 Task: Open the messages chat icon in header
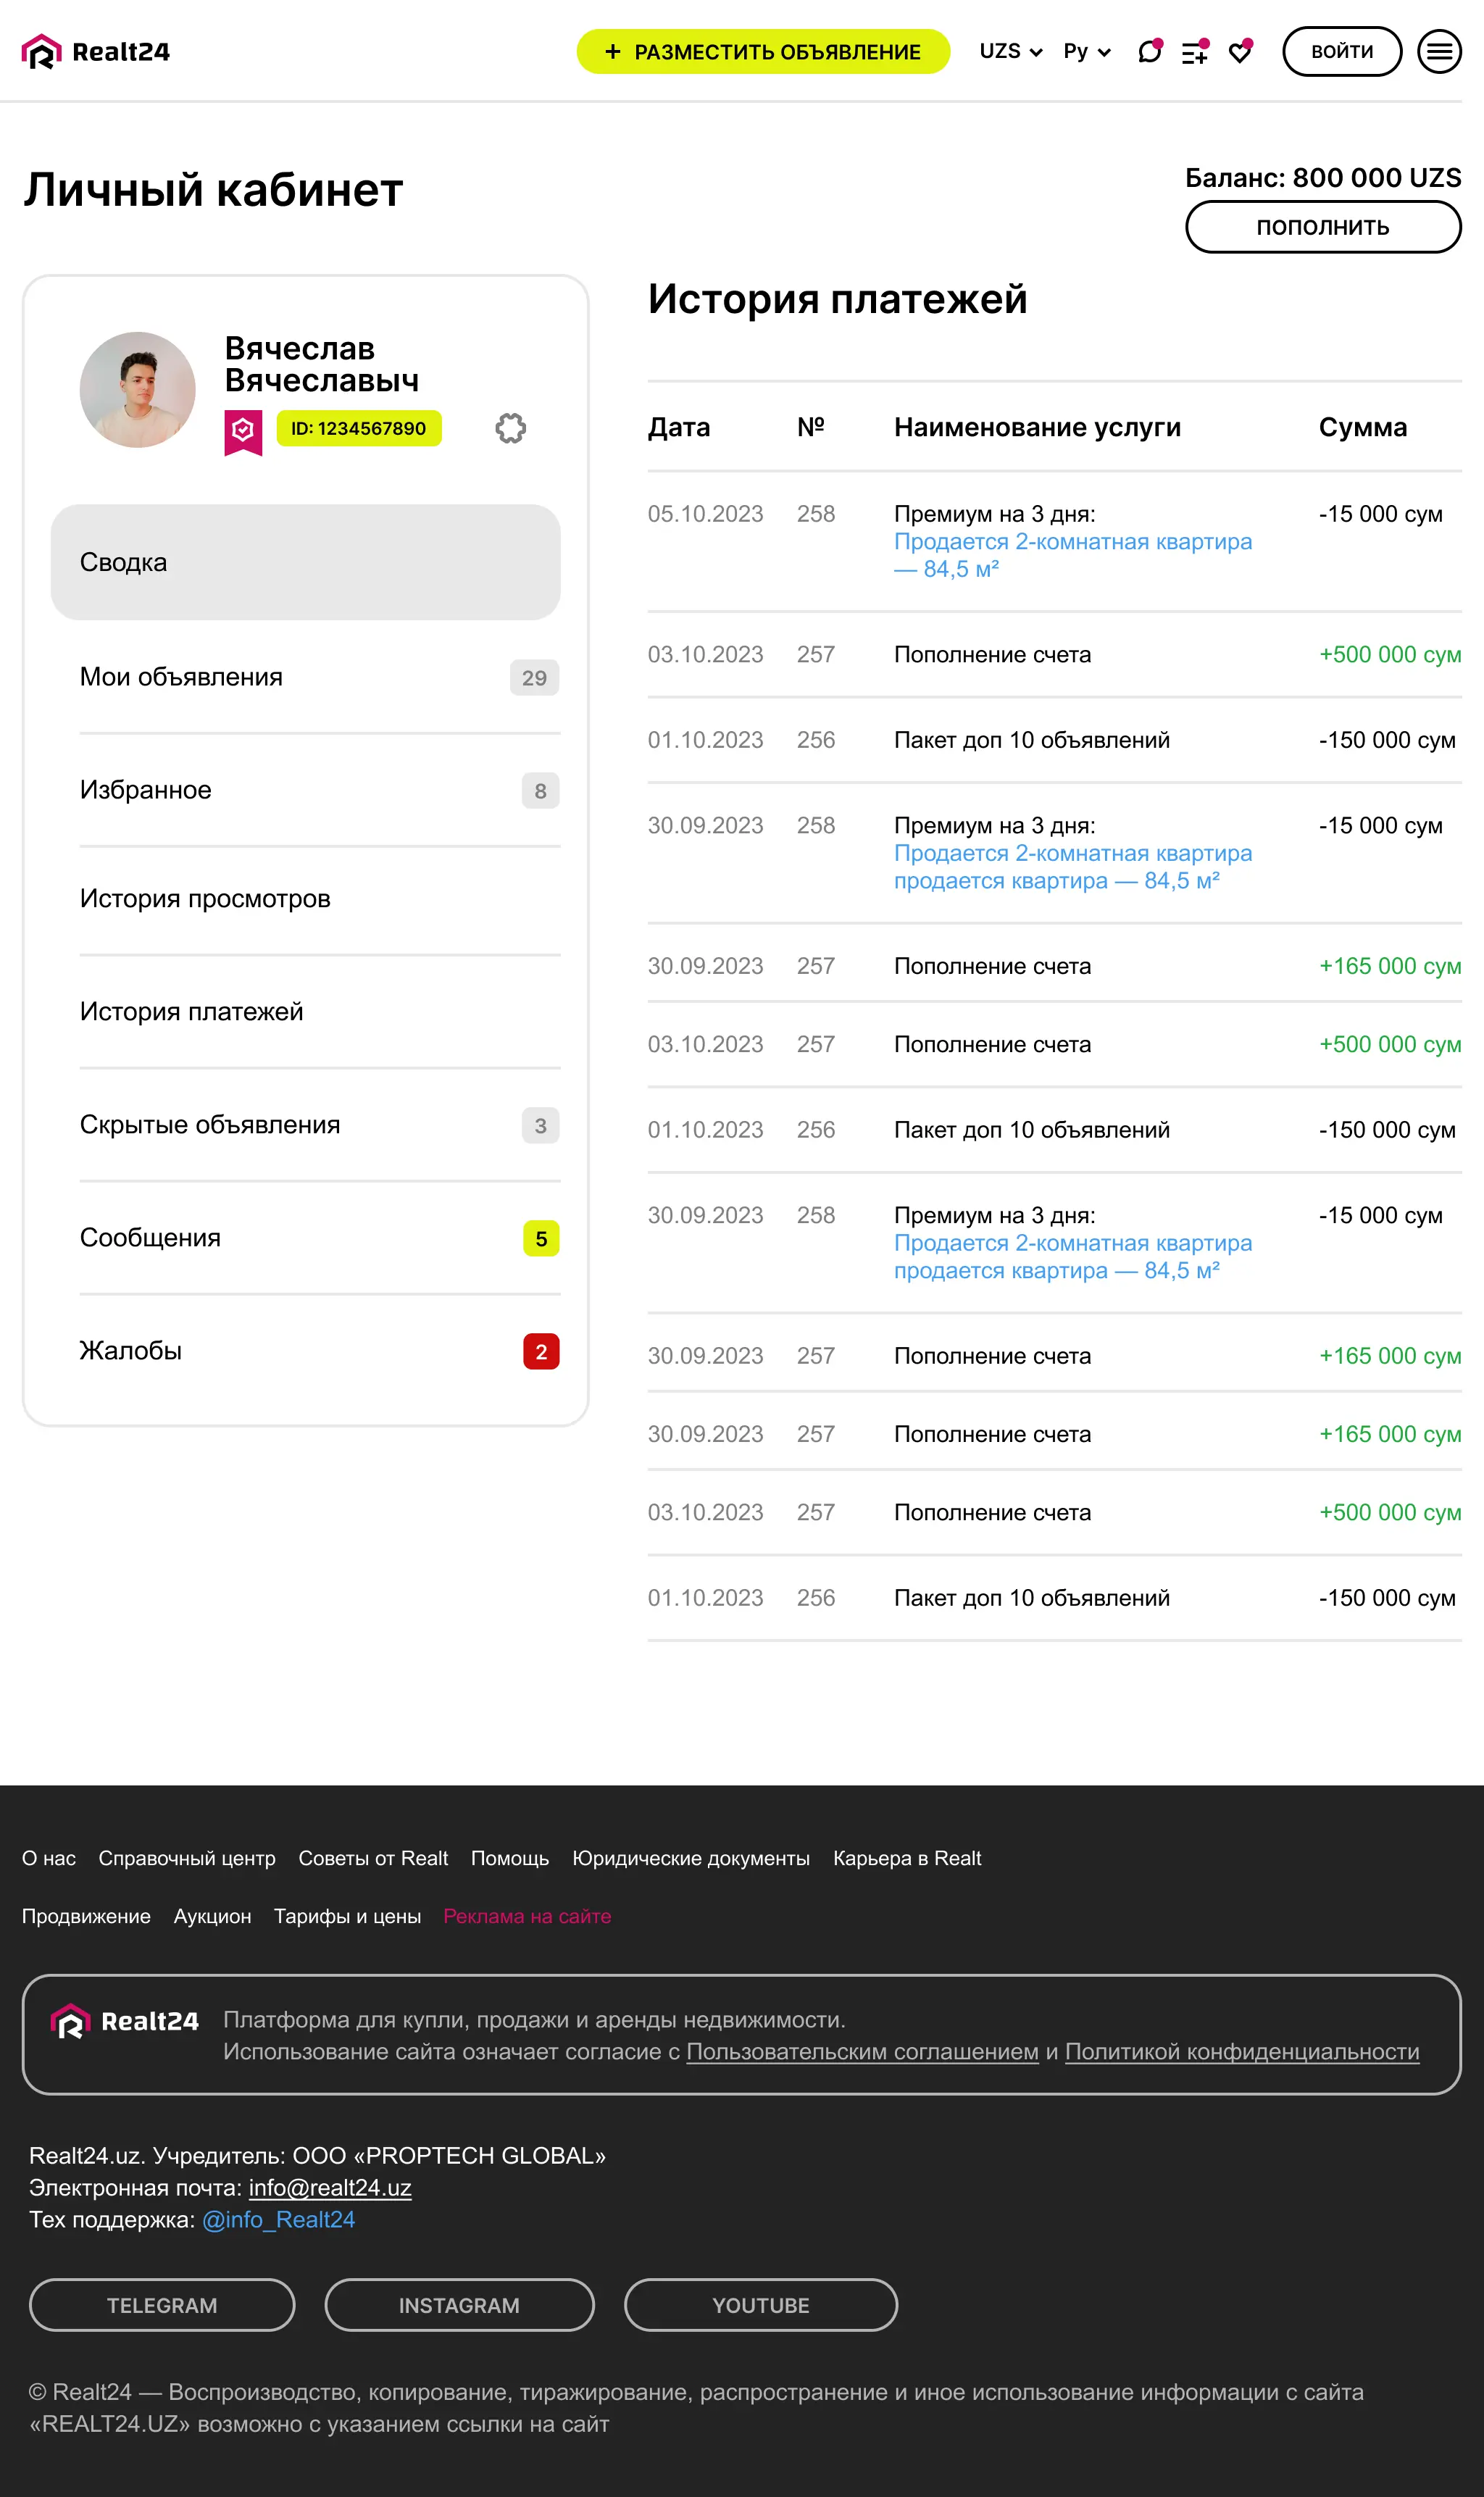1150,51
